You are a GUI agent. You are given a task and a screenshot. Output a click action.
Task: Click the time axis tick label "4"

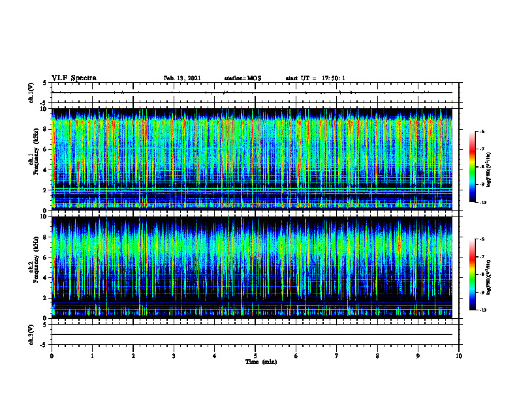[215, 356]
